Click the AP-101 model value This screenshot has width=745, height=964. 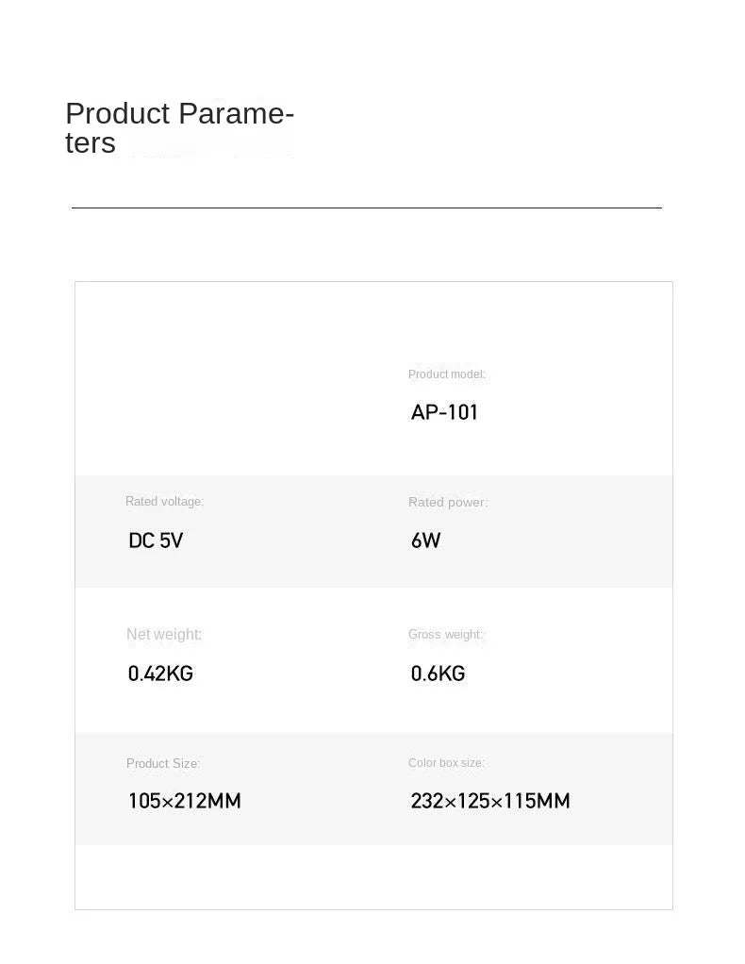444,412
